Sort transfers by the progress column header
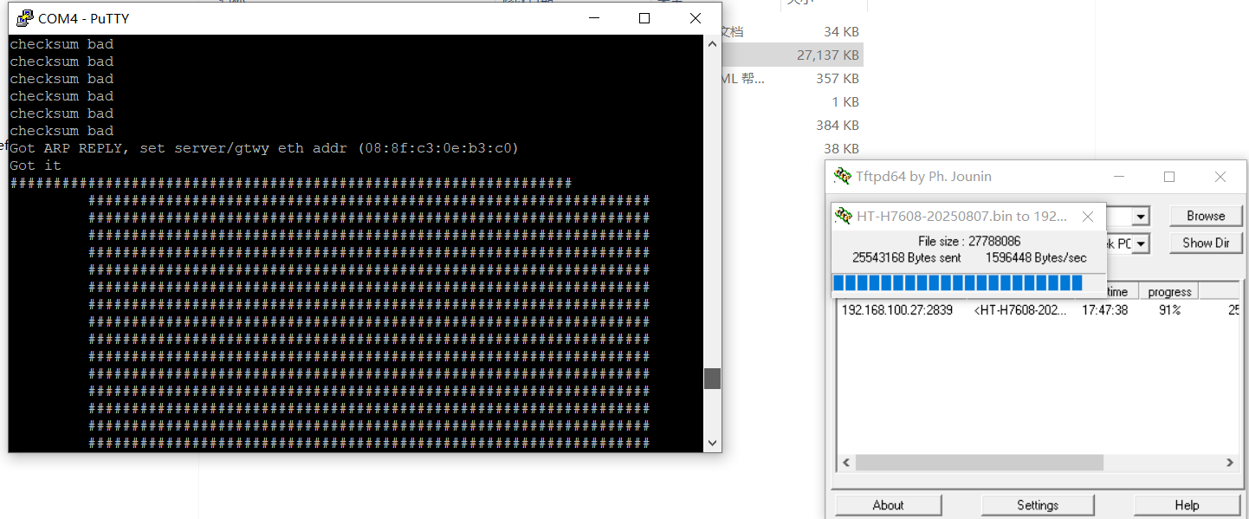Screen dimensions: 1249x519 [x=1168, y=292]
